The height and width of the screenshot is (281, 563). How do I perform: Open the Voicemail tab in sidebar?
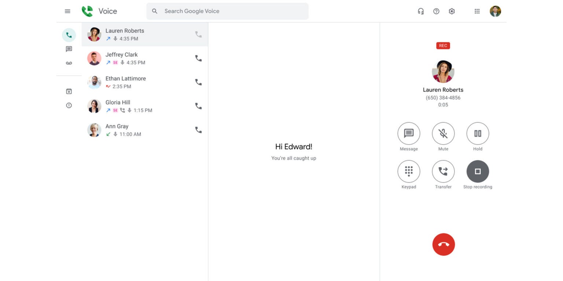(69, 63)
